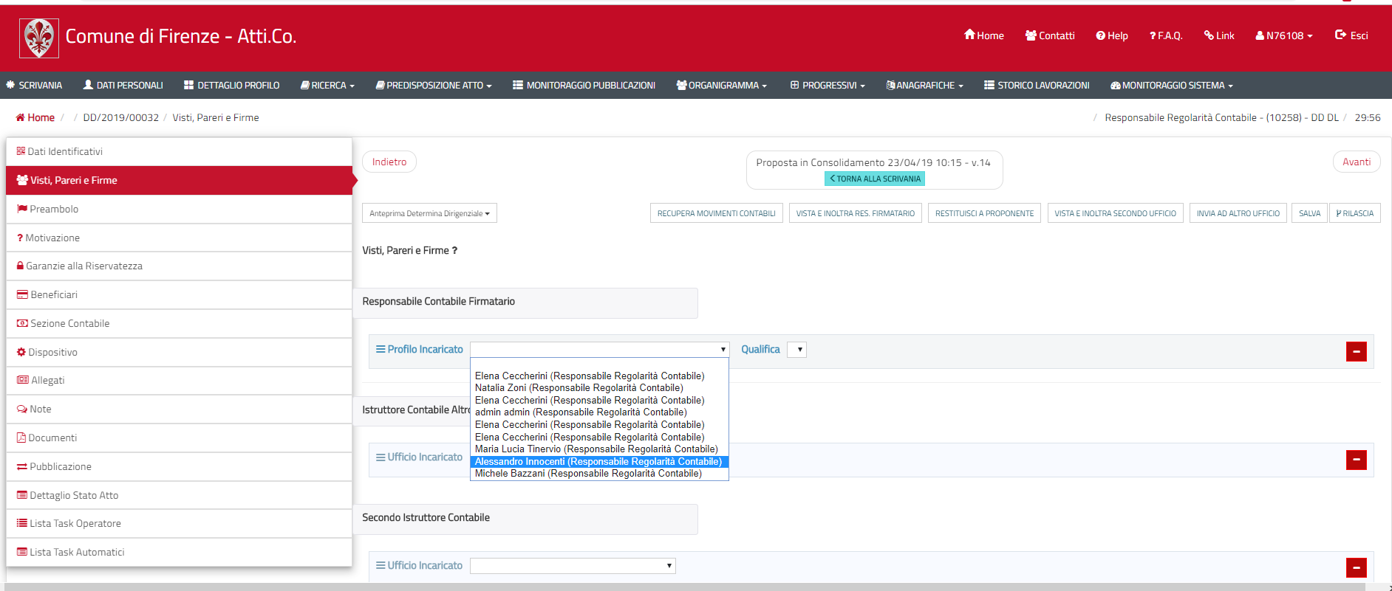Open the Predisposizione Atto menu

tap(434, 86)
